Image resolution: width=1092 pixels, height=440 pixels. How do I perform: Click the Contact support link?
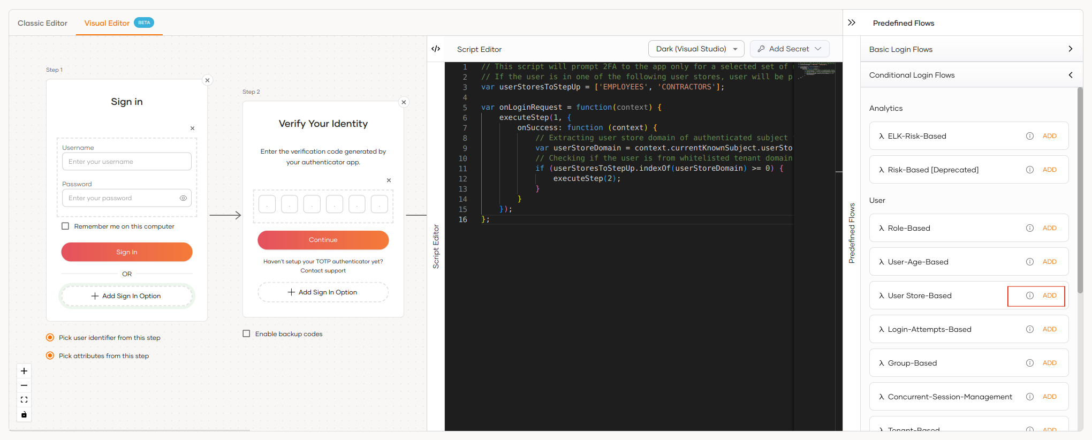click(323, 271)
